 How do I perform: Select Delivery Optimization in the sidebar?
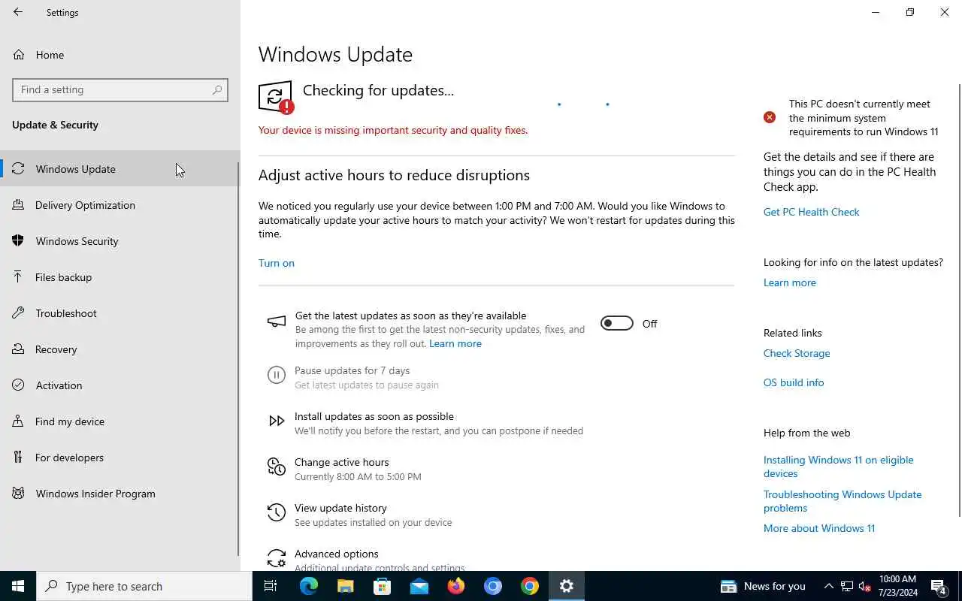(x=120, y=205)
